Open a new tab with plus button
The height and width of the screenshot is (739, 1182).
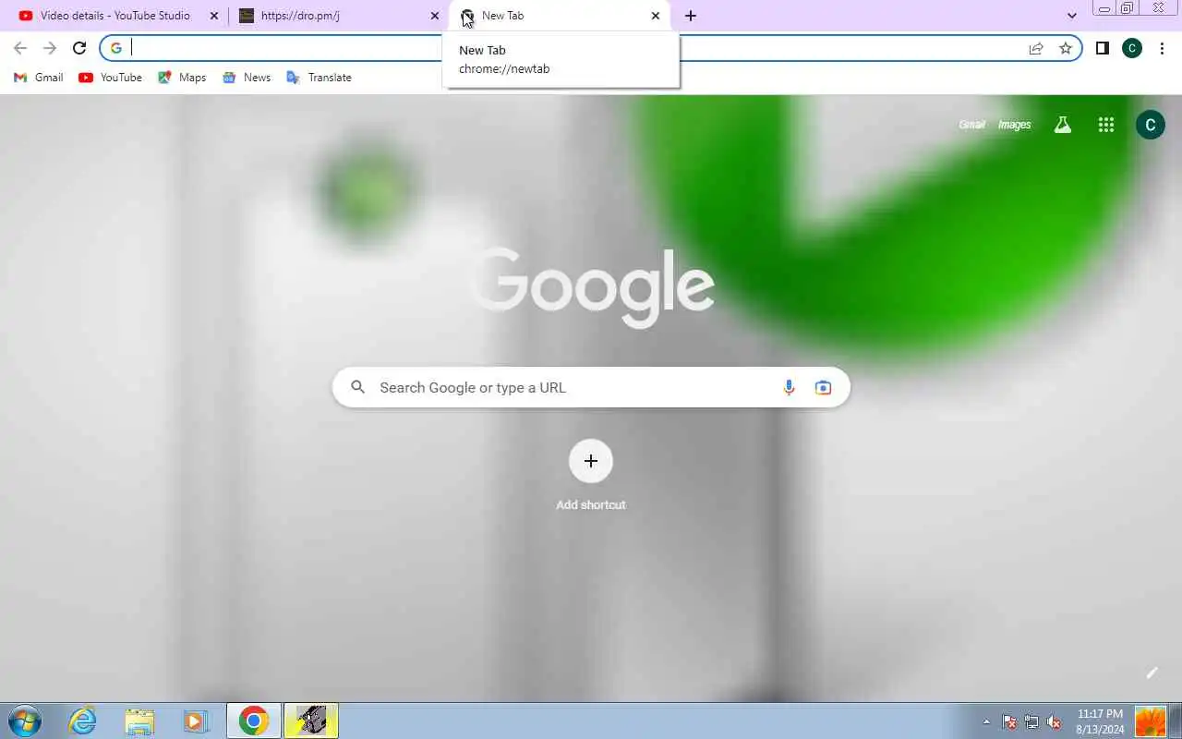click(x=691, y=16)
